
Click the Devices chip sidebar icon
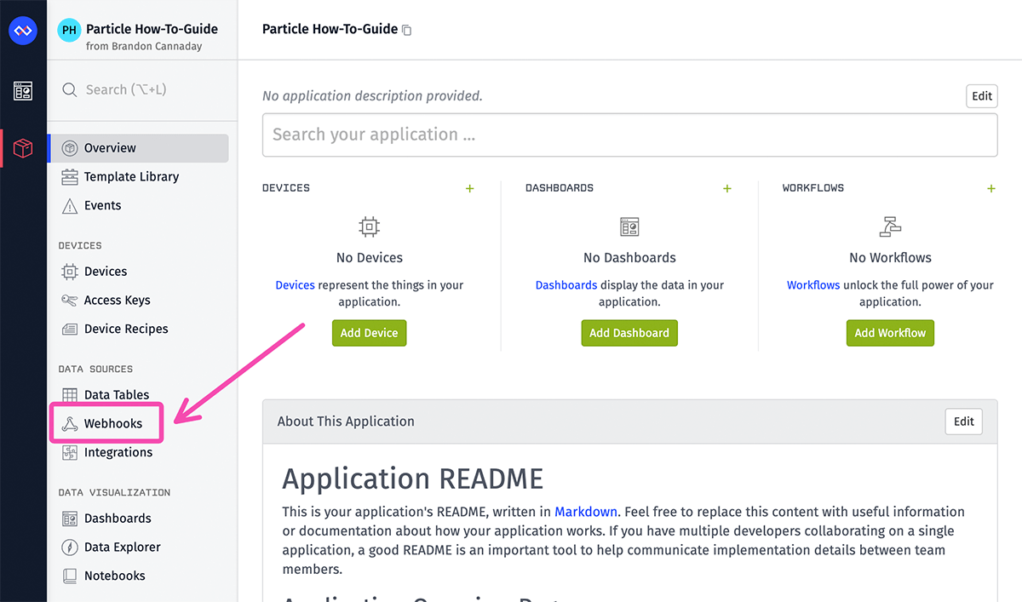click(x=70, y=272)
